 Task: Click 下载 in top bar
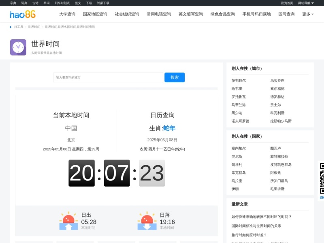tap(89, 3)
